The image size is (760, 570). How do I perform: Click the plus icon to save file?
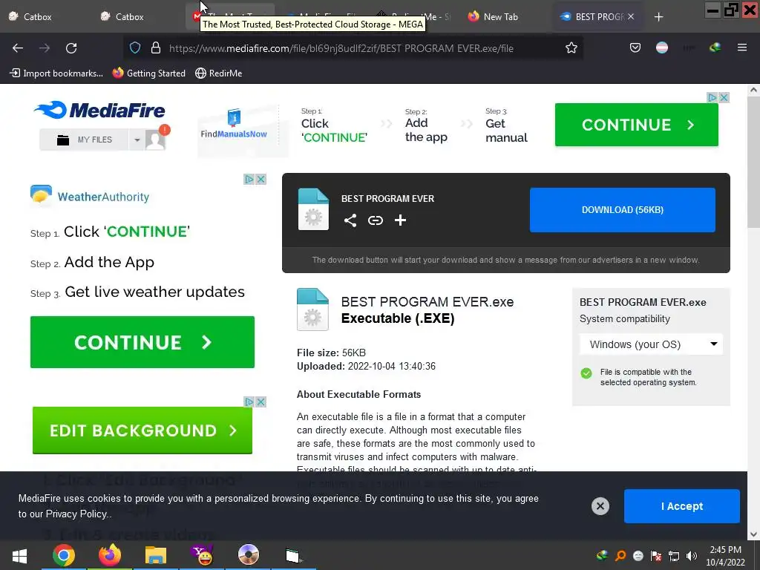pyautogui.click(x=400, y=220)
